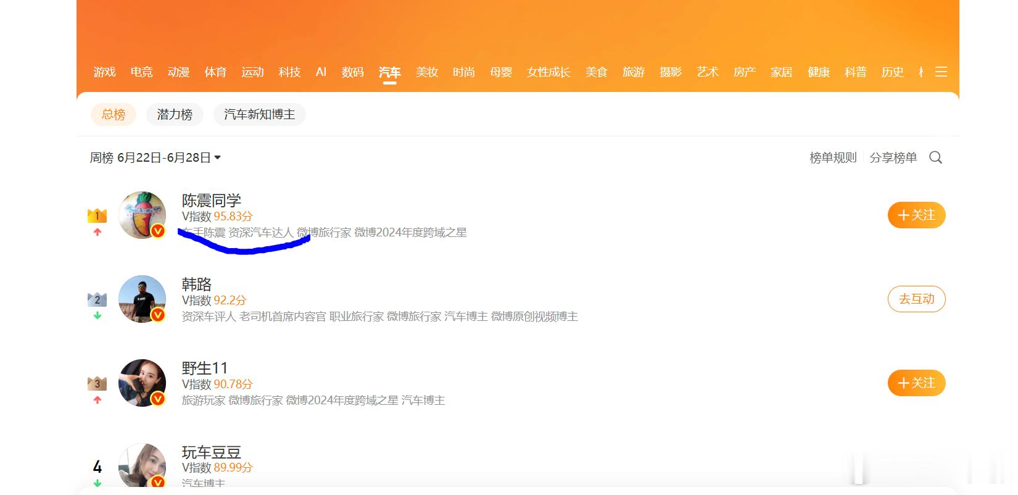
Task: Open 陈震同学's avatar
Action: [x=142, y=215]
